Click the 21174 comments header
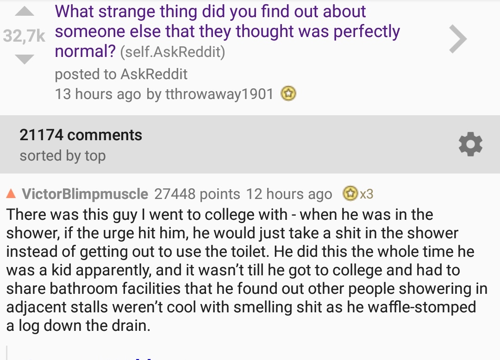500x360 pixels. (x=81, y=135)
